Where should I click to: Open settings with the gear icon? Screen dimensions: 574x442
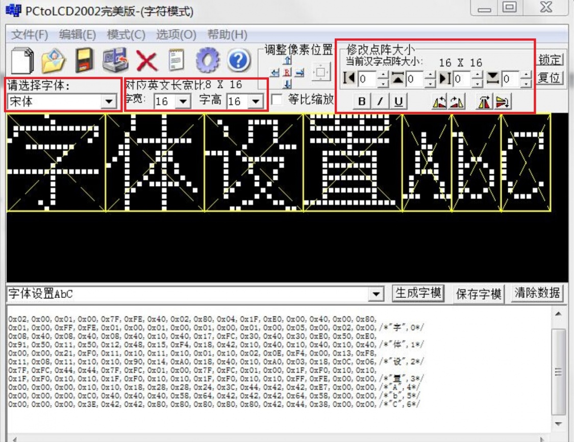pos(207,61)
